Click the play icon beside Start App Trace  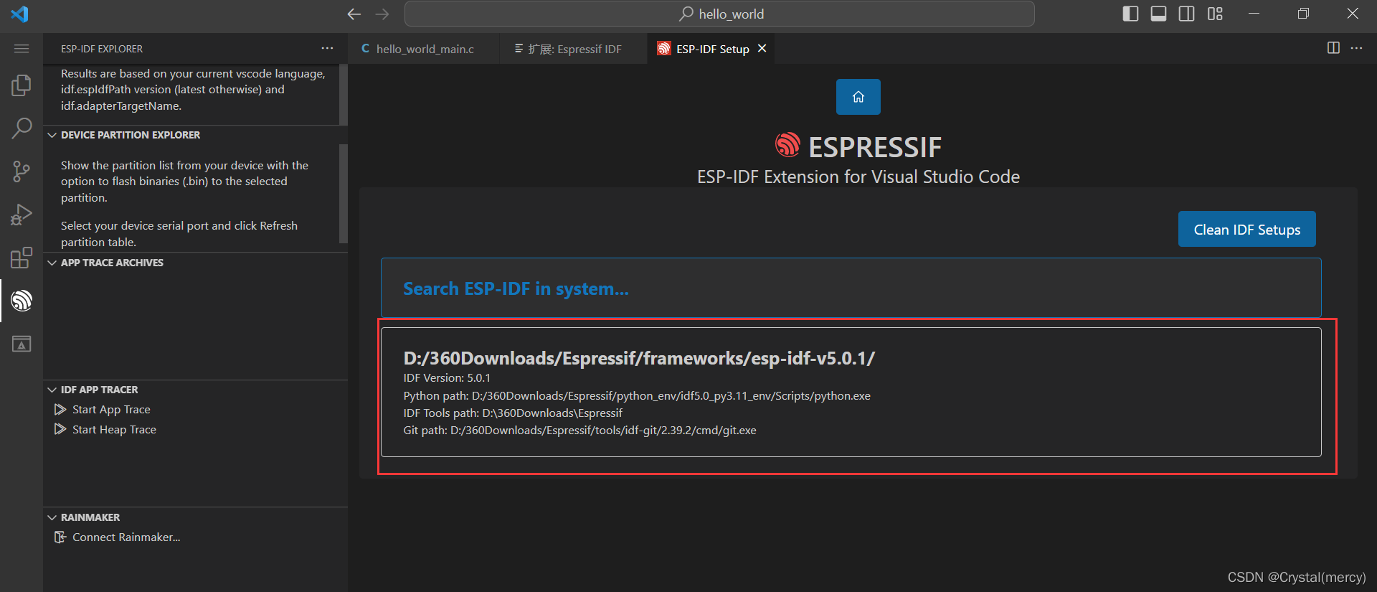[x=60, y=410]
